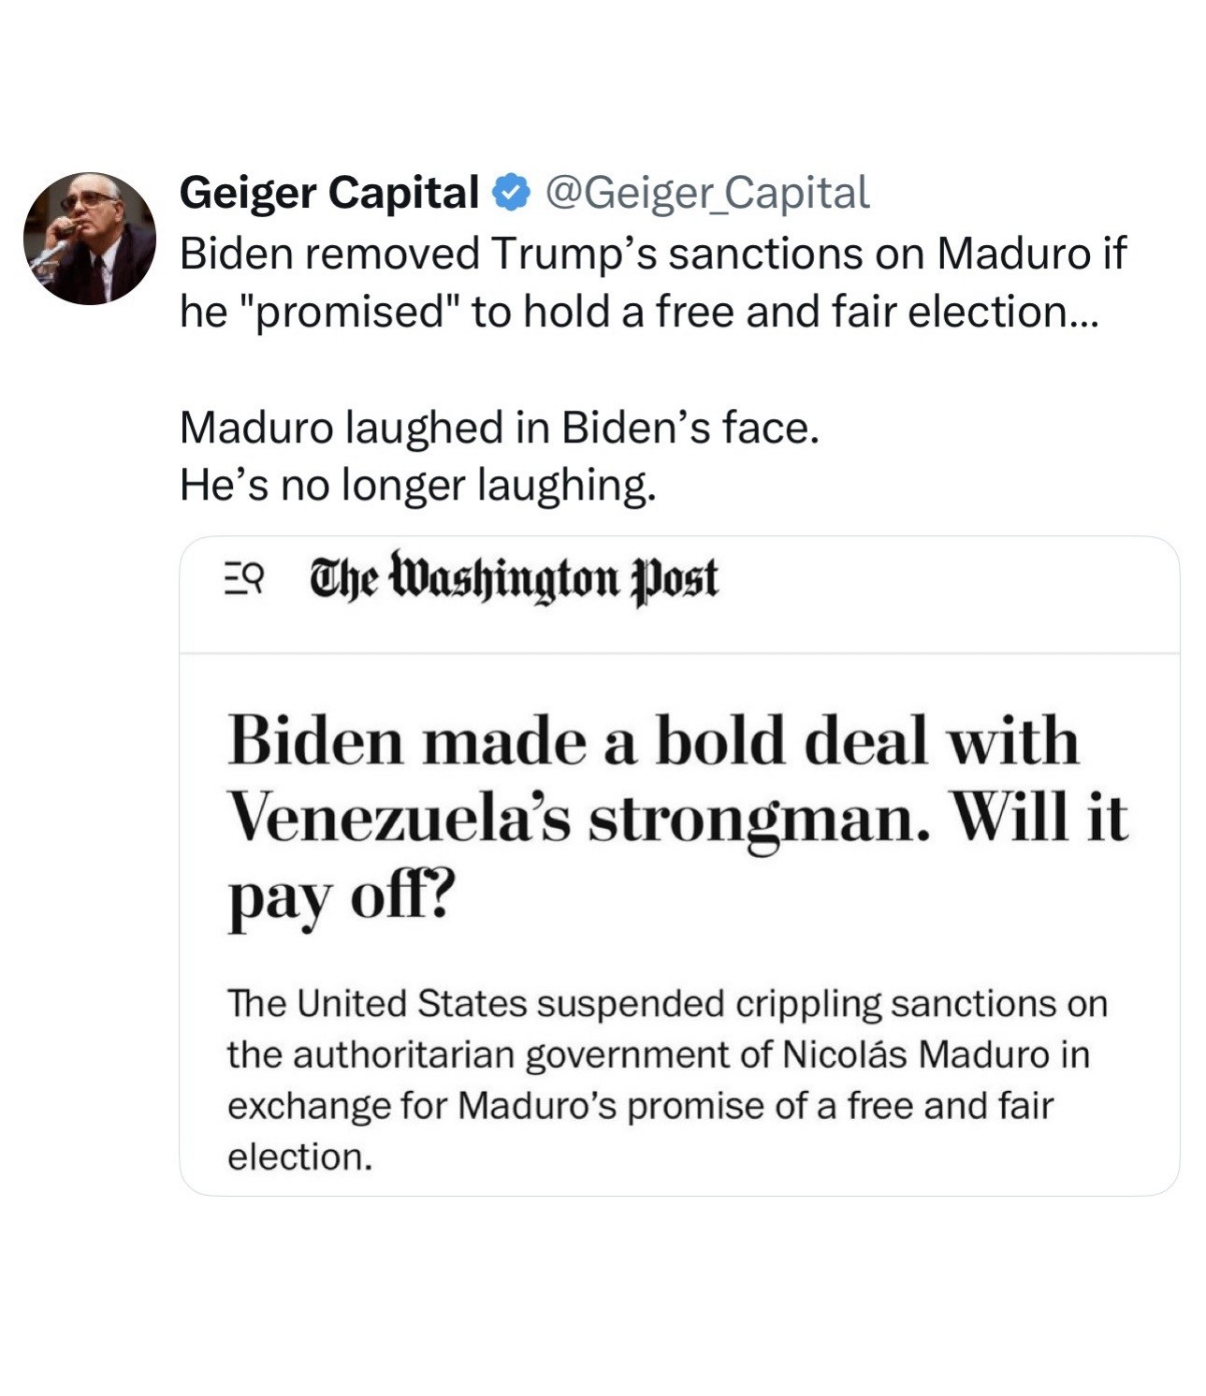
Task: Click "pay off?" at the headline's end
Action: click(x=341, y=898)
